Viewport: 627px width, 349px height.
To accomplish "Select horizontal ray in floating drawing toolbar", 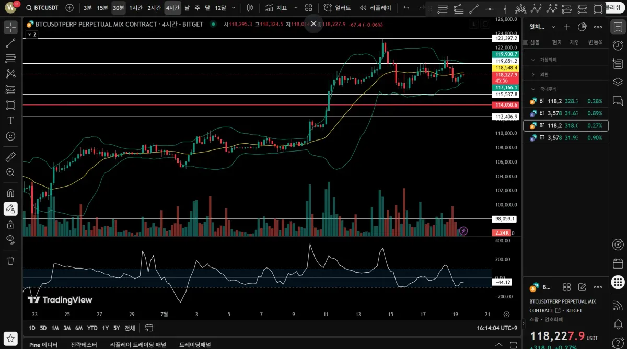I will (x=489, y=9).
